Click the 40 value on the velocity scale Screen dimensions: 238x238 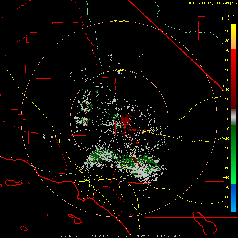pyautogui.click(x=227, y=80)
